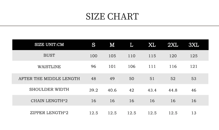Click AFTER THE MIDDLE LENGTH label

pos(49,79)
